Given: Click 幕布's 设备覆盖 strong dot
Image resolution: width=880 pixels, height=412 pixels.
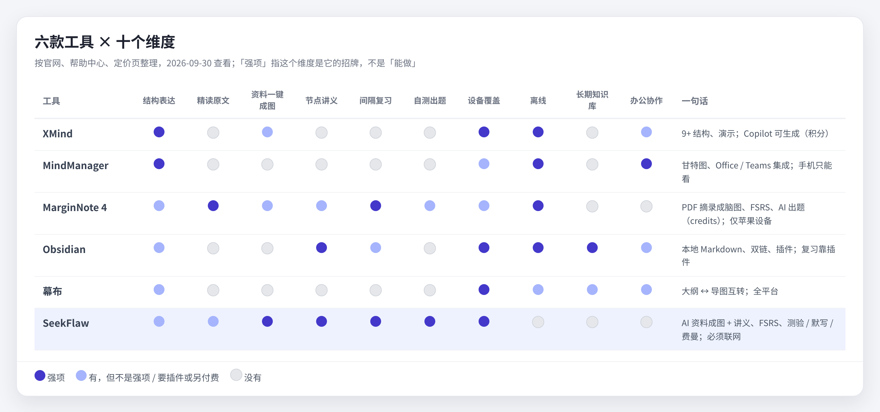Looking at the screenshot, I should 484,290.
